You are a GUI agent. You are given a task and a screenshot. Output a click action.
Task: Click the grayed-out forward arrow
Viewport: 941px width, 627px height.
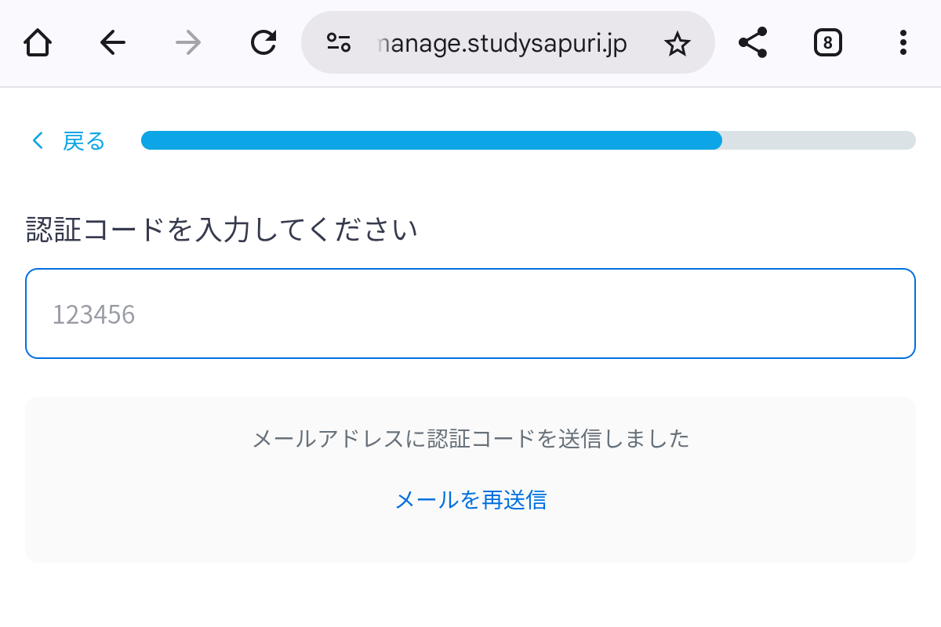click(188, 42)
